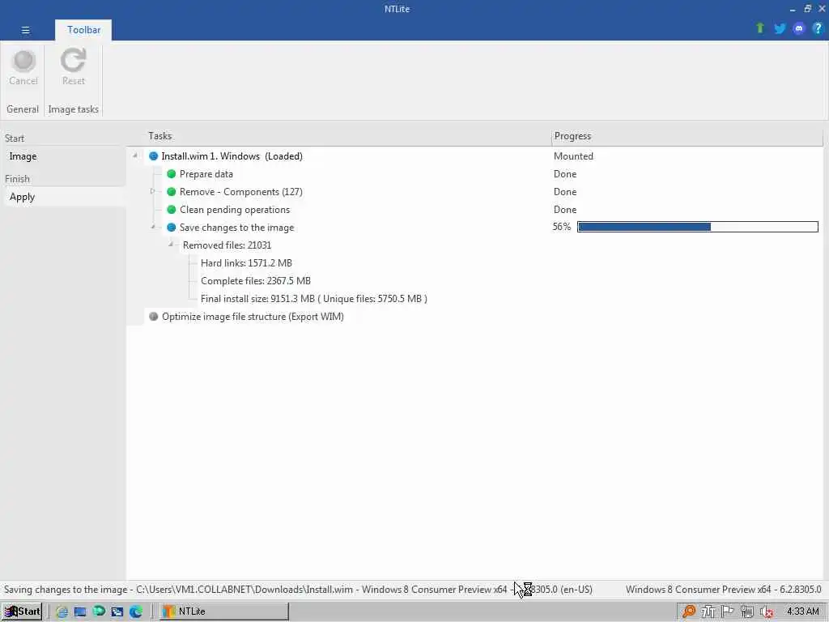Click Windows 8 Consumer Preview version on right of status bar
The image size is (829, 622).
click(723, 590)
